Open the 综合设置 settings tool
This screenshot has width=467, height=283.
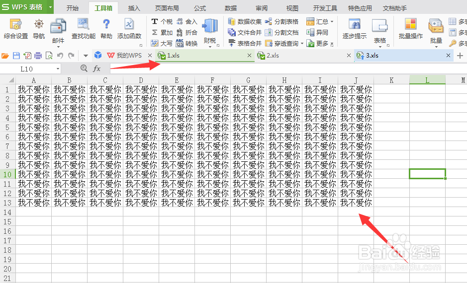click(15, 28)
